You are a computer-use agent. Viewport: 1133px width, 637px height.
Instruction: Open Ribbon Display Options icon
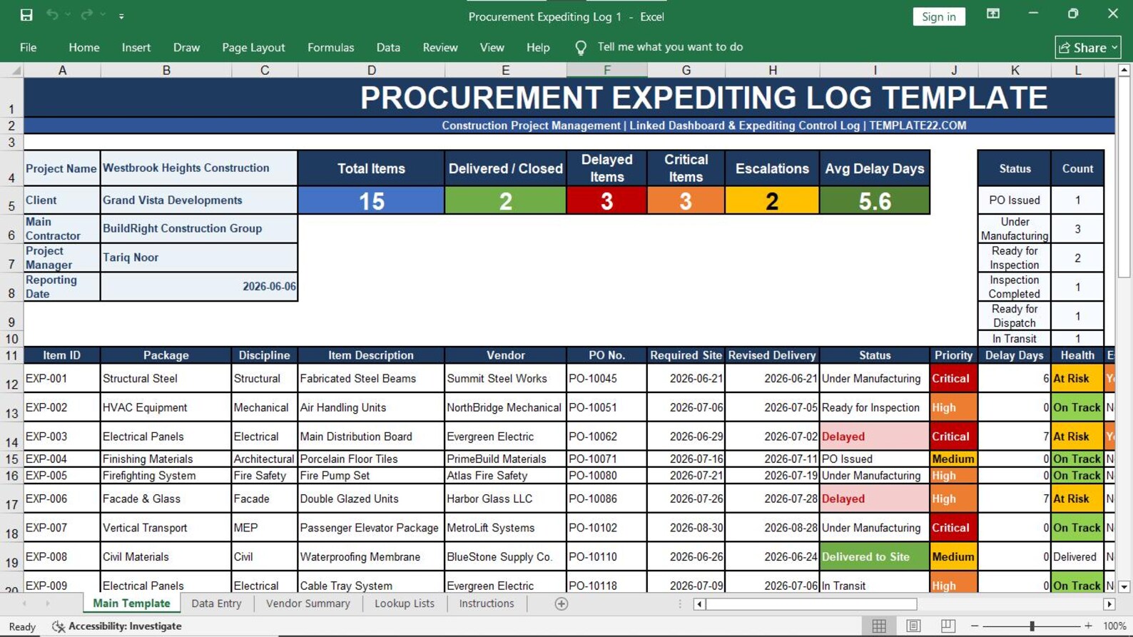(x=993, y=14)
